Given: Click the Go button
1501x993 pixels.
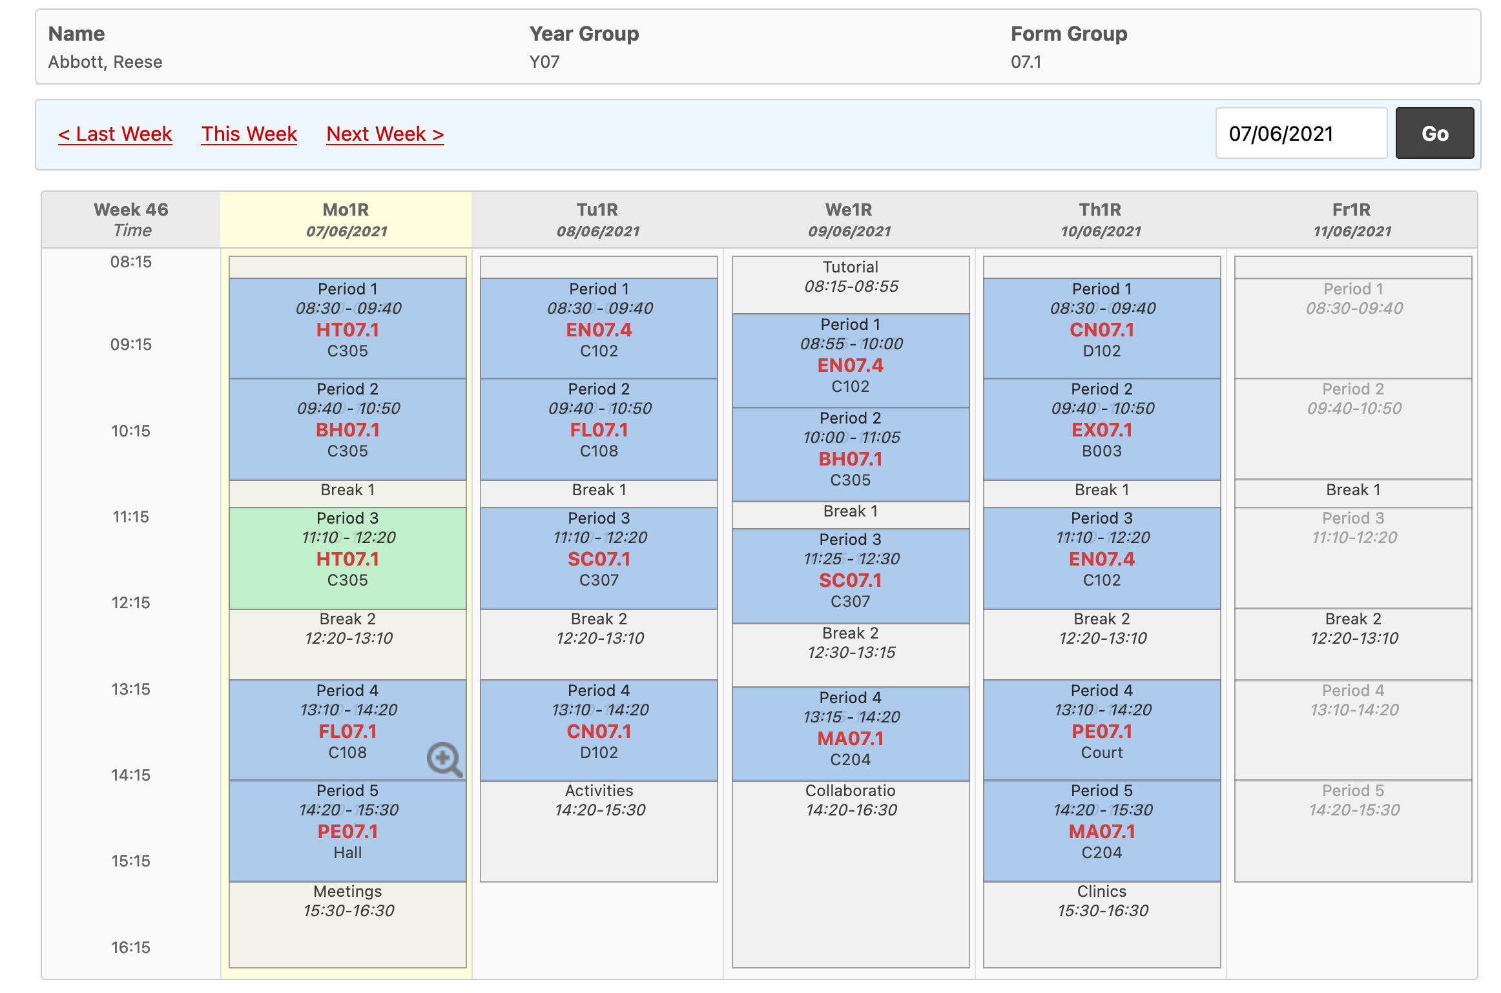Looking at the screenshot, I should 1434,134.
